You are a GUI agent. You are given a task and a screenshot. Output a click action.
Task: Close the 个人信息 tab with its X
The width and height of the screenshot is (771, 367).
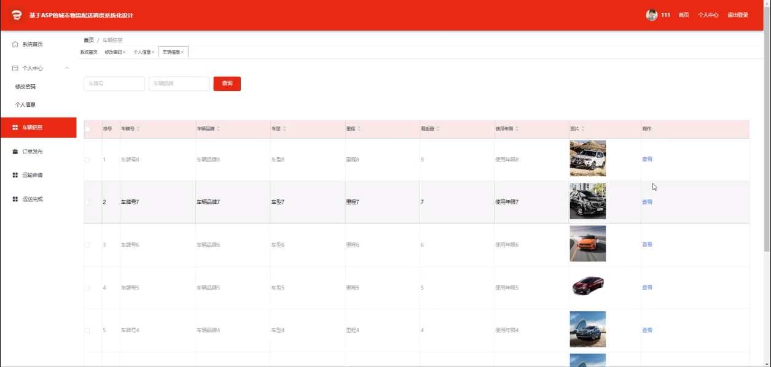[x=153, y=53]
